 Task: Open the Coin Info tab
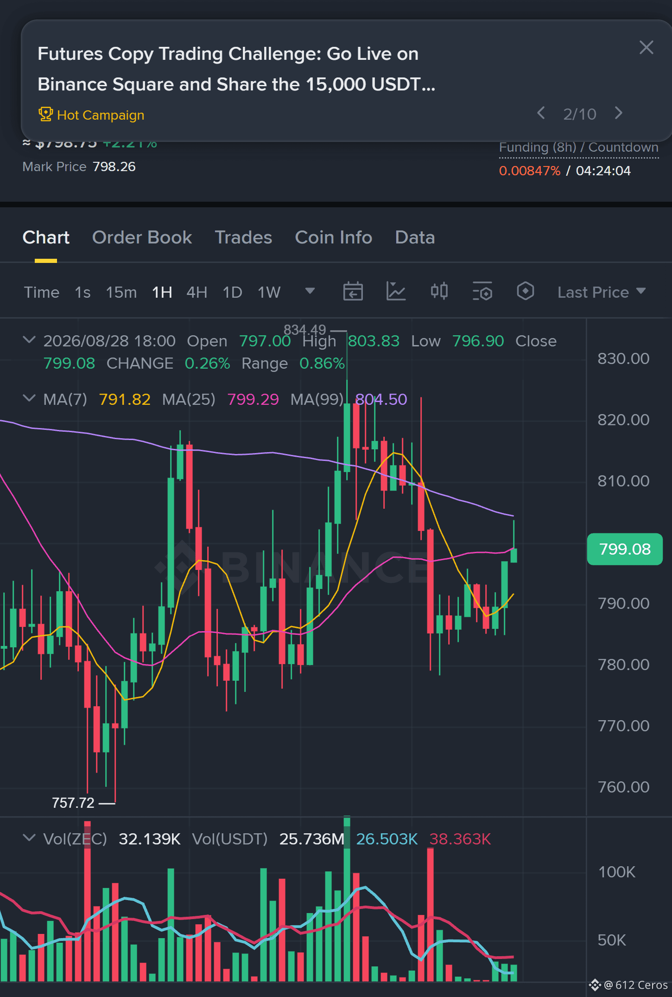(334, 237)
